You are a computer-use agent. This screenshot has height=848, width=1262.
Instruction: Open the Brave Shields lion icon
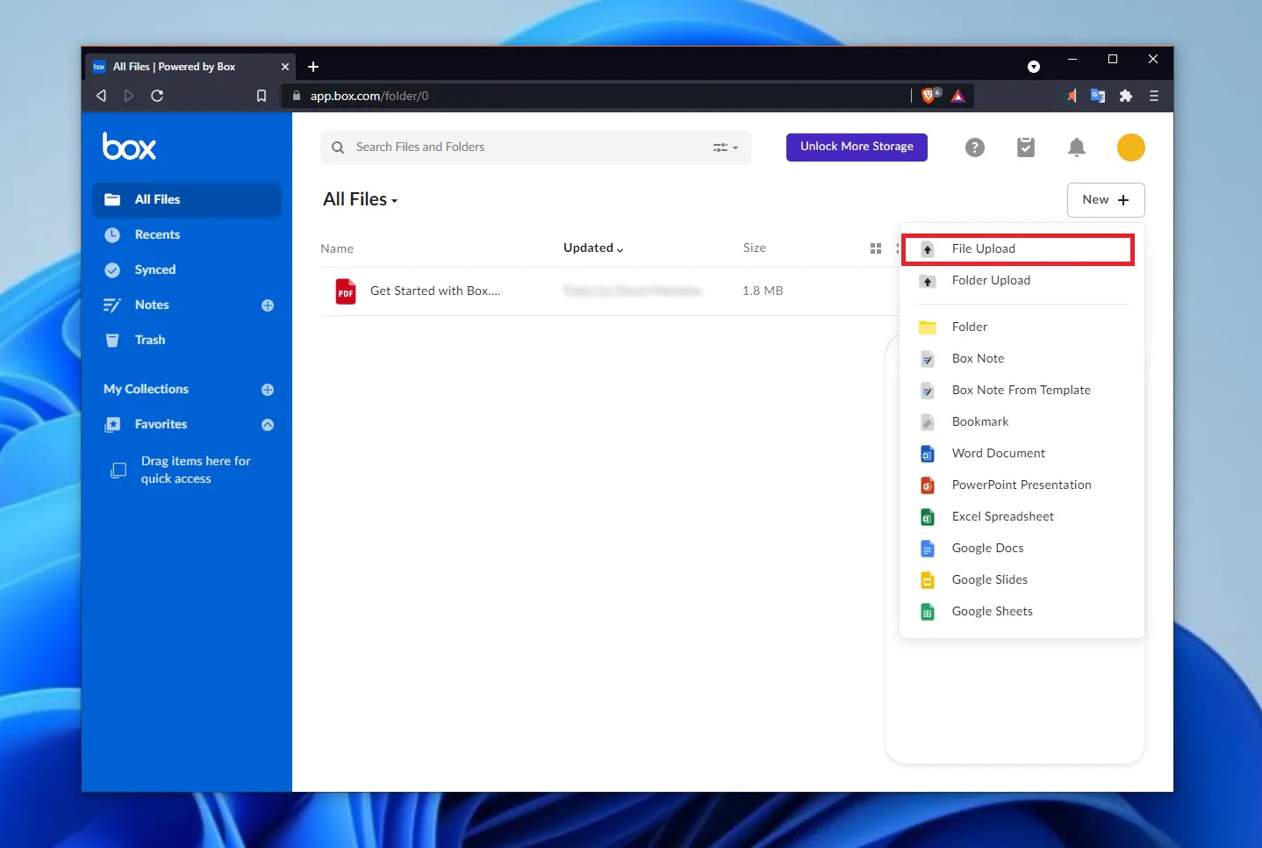[930, 95]
